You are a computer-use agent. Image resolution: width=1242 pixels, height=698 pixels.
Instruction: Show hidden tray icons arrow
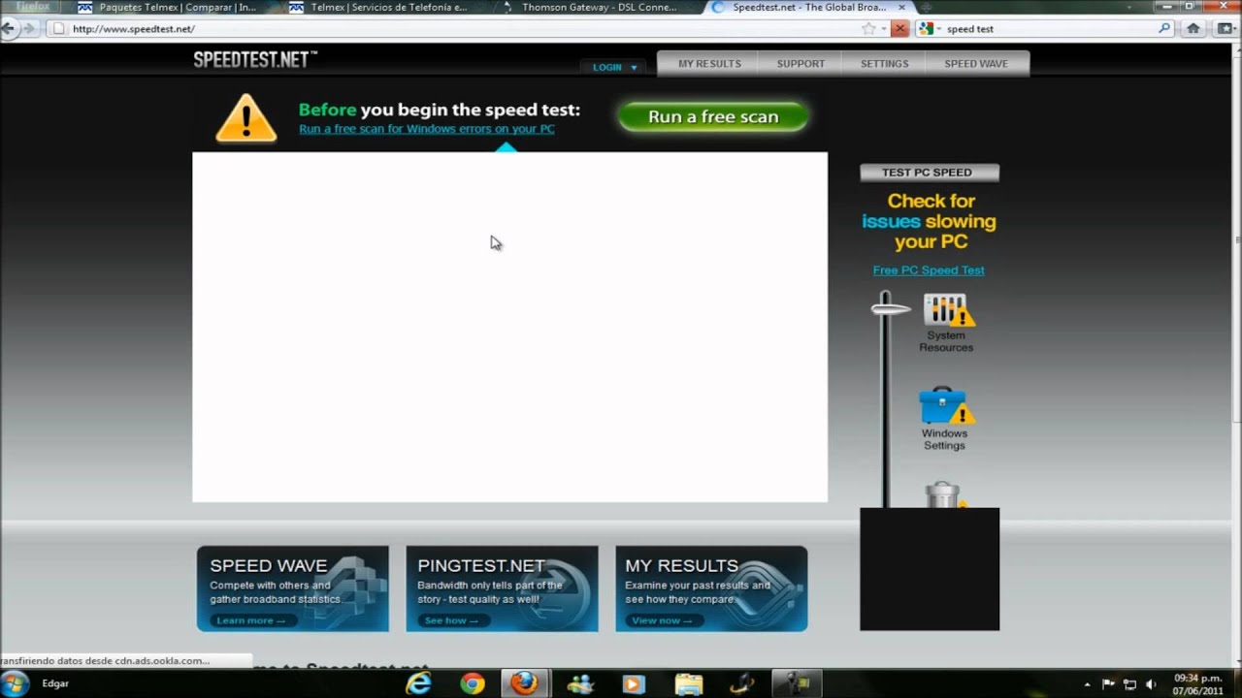point(1087,684)
